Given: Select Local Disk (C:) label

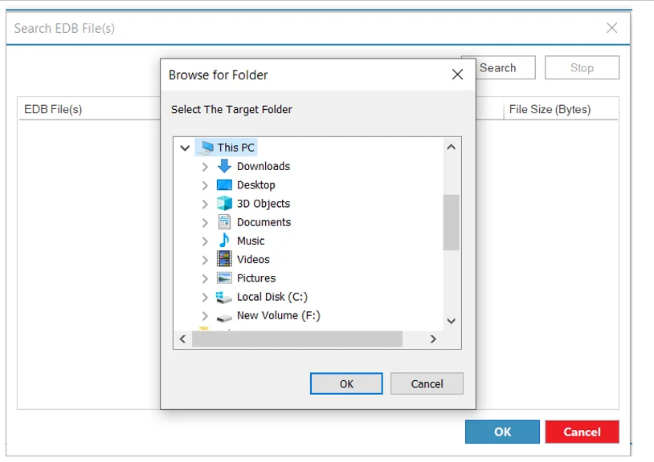Looking at the screenshot, I should (x=272, y=297).
